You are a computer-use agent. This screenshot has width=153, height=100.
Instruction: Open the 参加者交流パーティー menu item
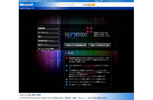pos(48,40)
